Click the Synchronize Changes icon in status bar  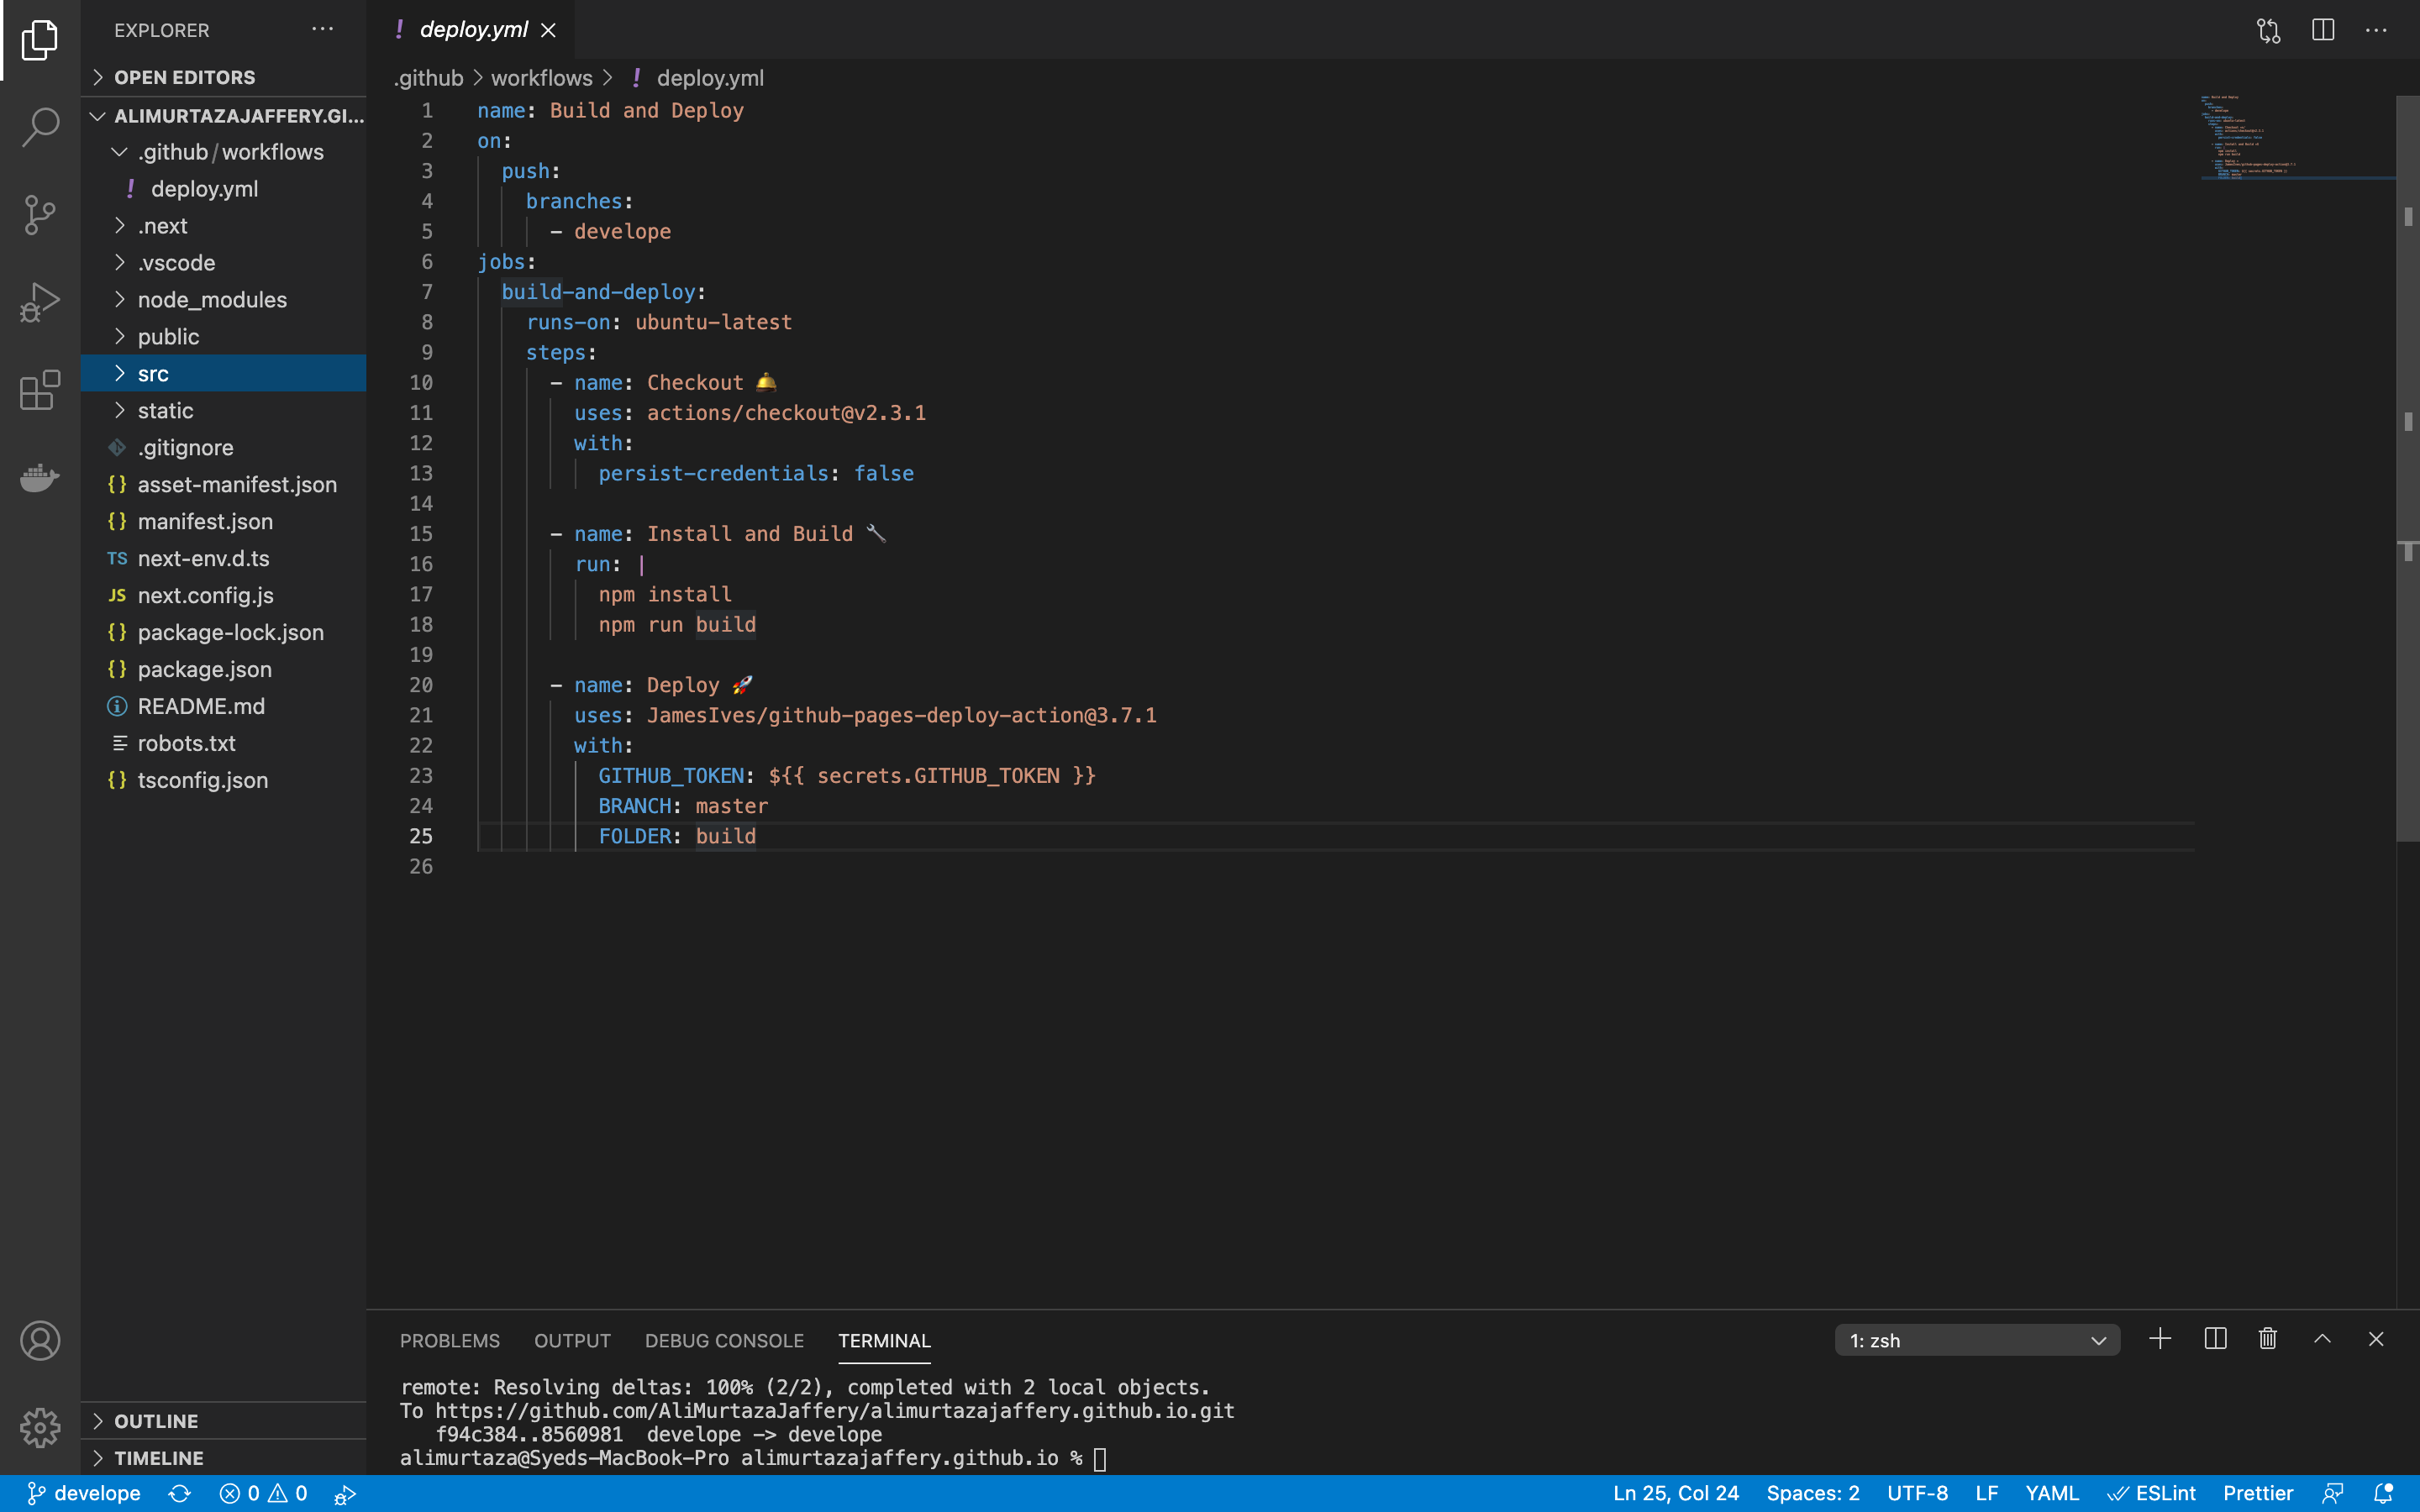180,1493
